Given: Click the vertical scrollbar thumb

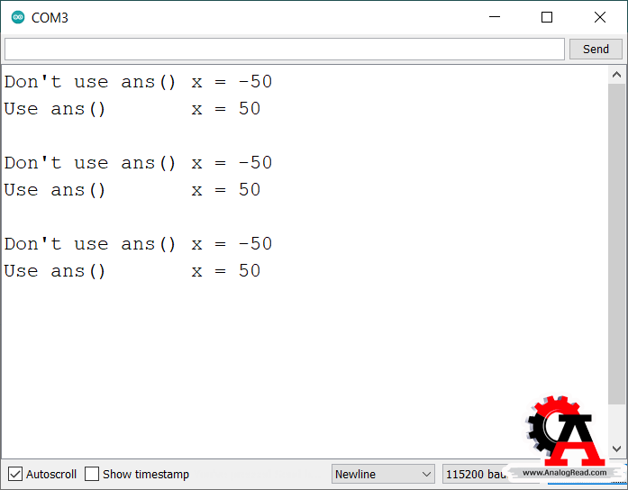Looking at the screenshot, I should click(x=617, y=244).
